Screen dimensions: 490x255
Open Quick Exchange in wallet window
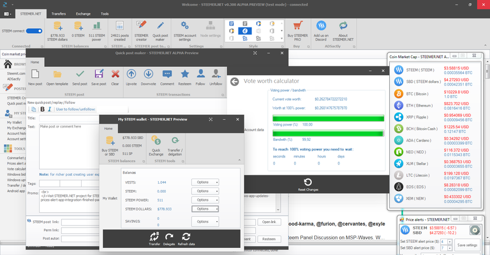(x=156, y=146)
